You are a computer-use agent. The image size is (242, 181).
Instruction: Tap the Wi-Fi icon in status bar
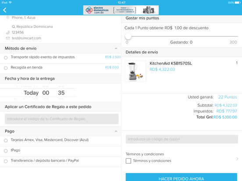pos(10,3)
